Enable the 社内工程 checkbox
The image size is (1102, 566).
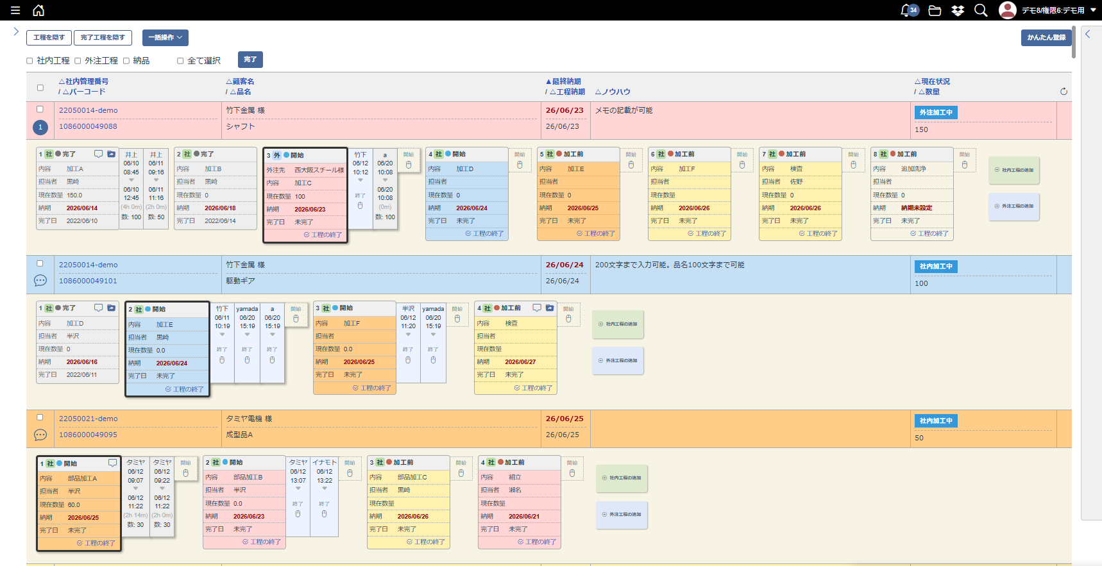[x=30, y=61]
